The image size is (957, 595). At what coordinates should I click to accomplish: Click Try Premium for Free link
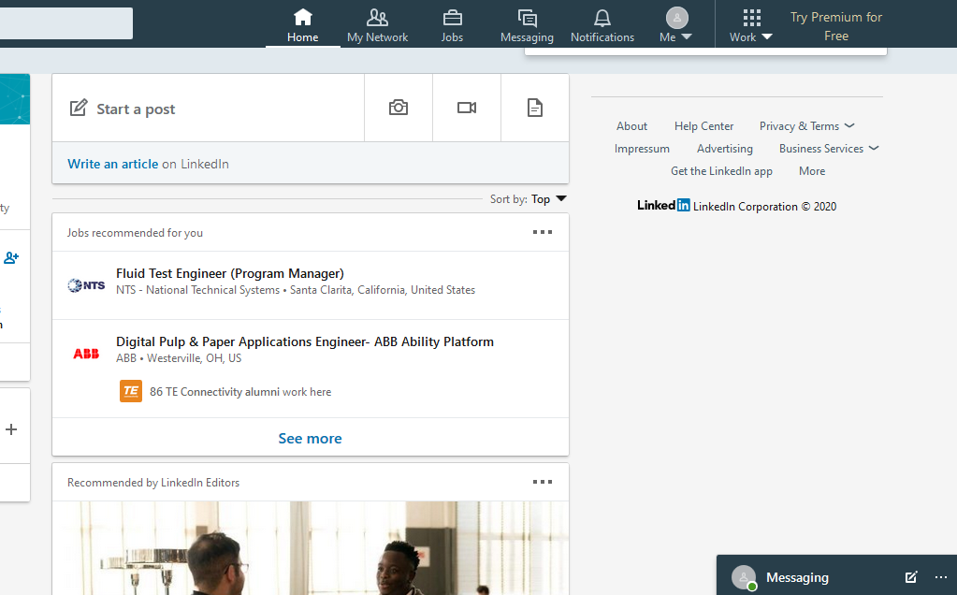coord(836,26)
